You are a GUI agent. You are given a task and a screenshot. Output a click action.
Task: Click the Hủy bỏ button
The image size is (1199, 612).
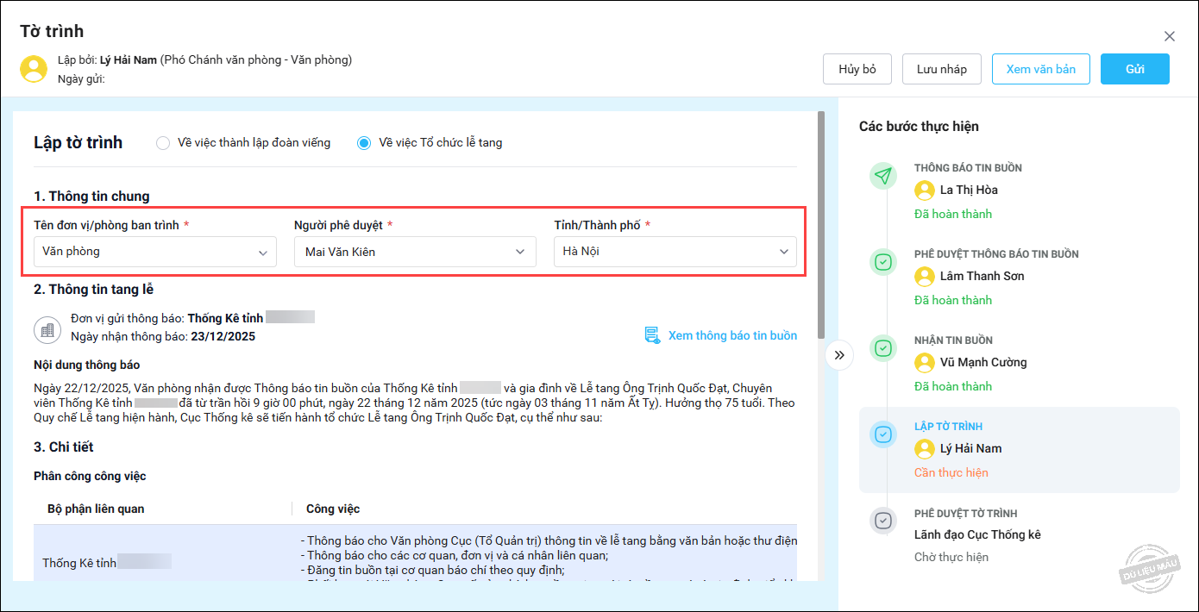pos(857,69)
